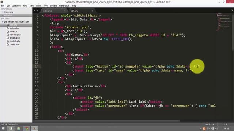Open the Preferences menu
This screenshot has width=234, height=131.
click(x=64, y=6)
